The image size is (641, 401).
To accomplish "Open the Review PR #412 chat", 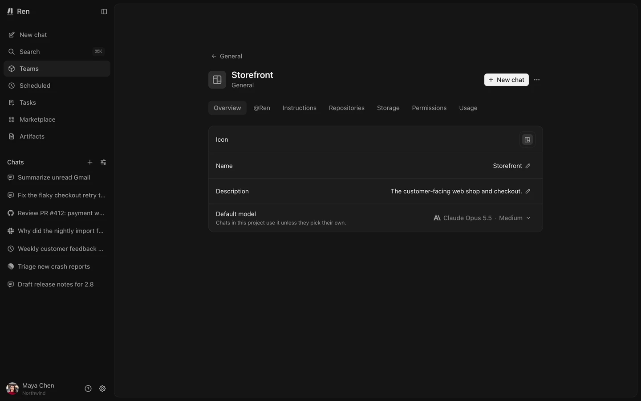I will (57, 213).
